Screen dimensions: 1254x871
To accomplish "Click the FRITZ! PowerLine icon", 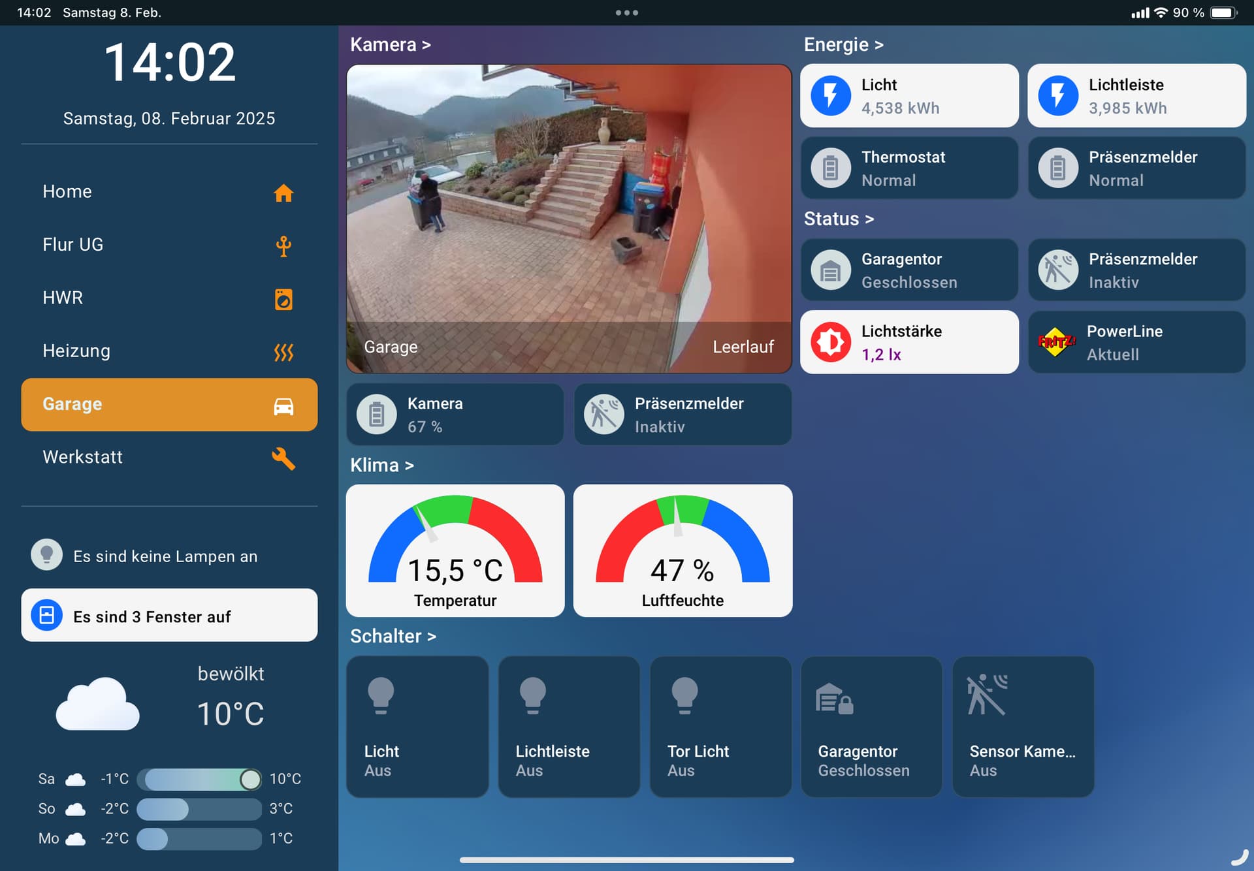I will [1057, 341].
